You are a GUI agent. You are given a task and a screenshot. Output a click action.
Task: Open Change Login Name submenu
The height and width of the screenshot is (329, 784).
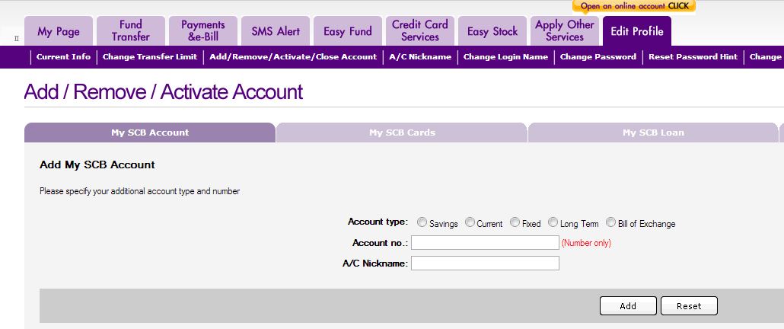[505, 57]
